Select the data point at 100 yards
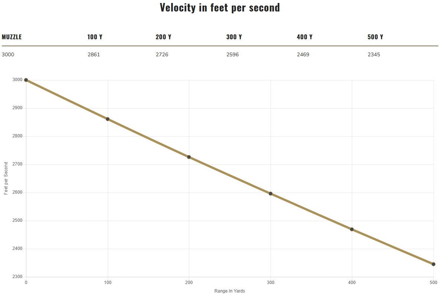Image resolution: width=442 pixels, height=297 pixels. click(x=108, y=119)
